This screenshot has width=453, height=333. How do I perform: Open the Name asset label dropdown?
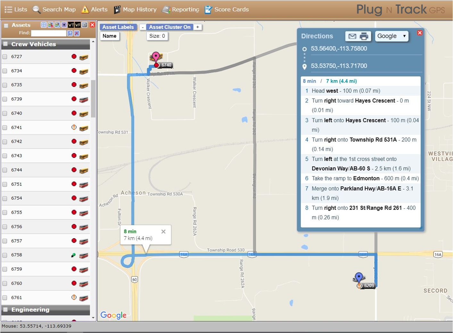[110, 36]
